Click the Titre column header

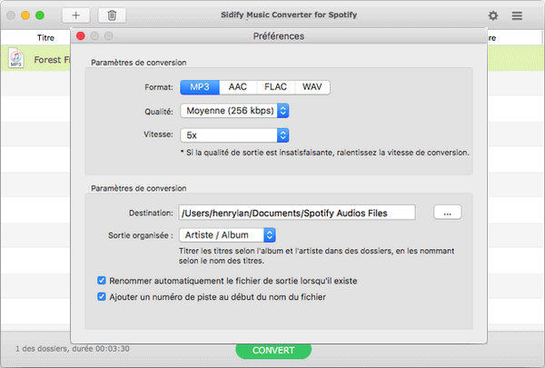(45, 38)
